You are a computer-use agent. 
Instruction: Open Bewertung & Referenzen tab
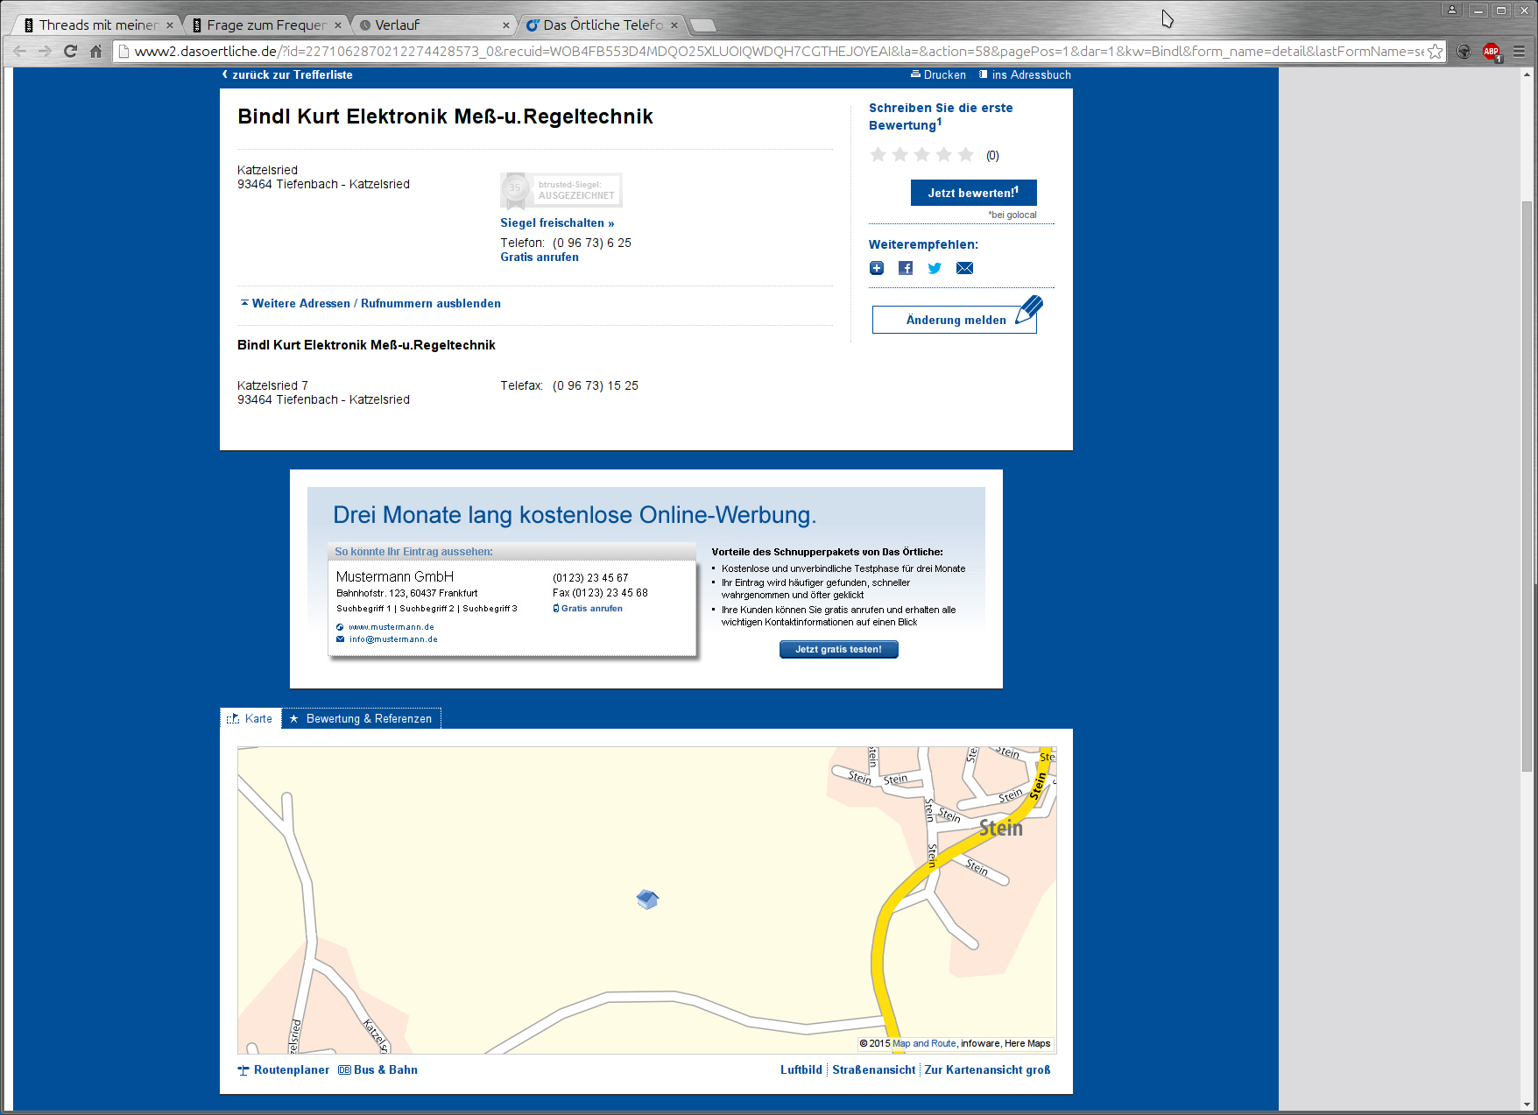pos(361,718)
